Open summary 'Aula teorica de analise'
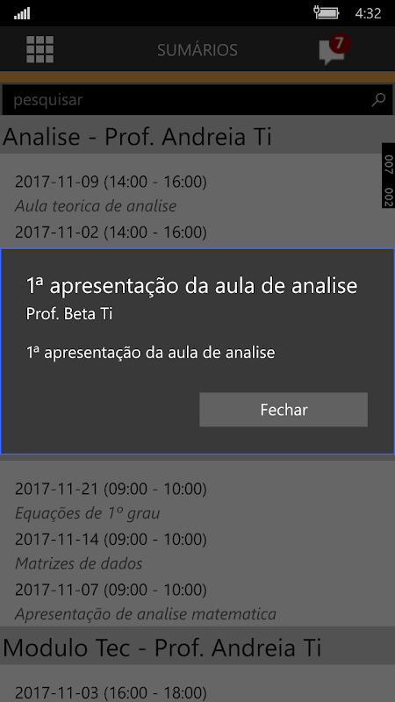The width and height of the screenshot is (395, 702). pos(96,206)
